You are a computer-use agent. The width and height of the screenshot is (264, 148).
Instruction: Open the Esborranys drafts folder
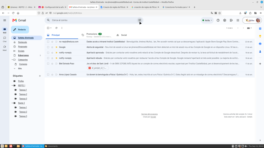point(23,55)
